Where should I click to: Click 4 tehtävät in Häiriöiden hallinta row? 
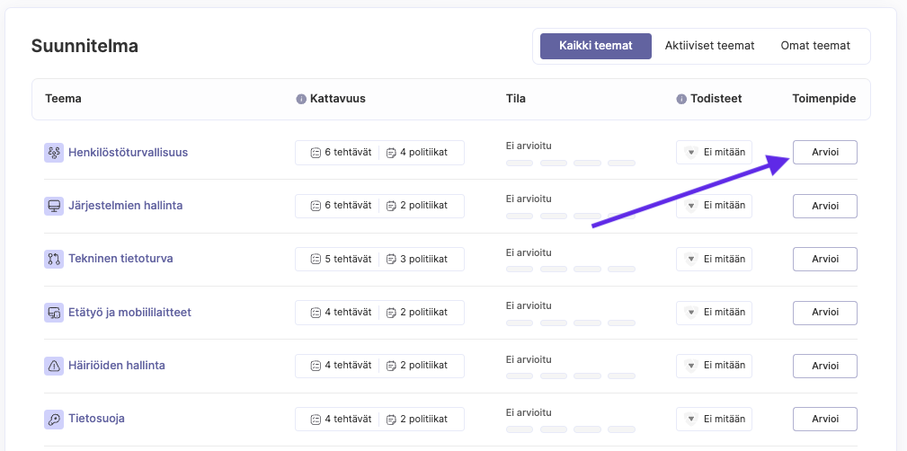[x=348, y=366]
